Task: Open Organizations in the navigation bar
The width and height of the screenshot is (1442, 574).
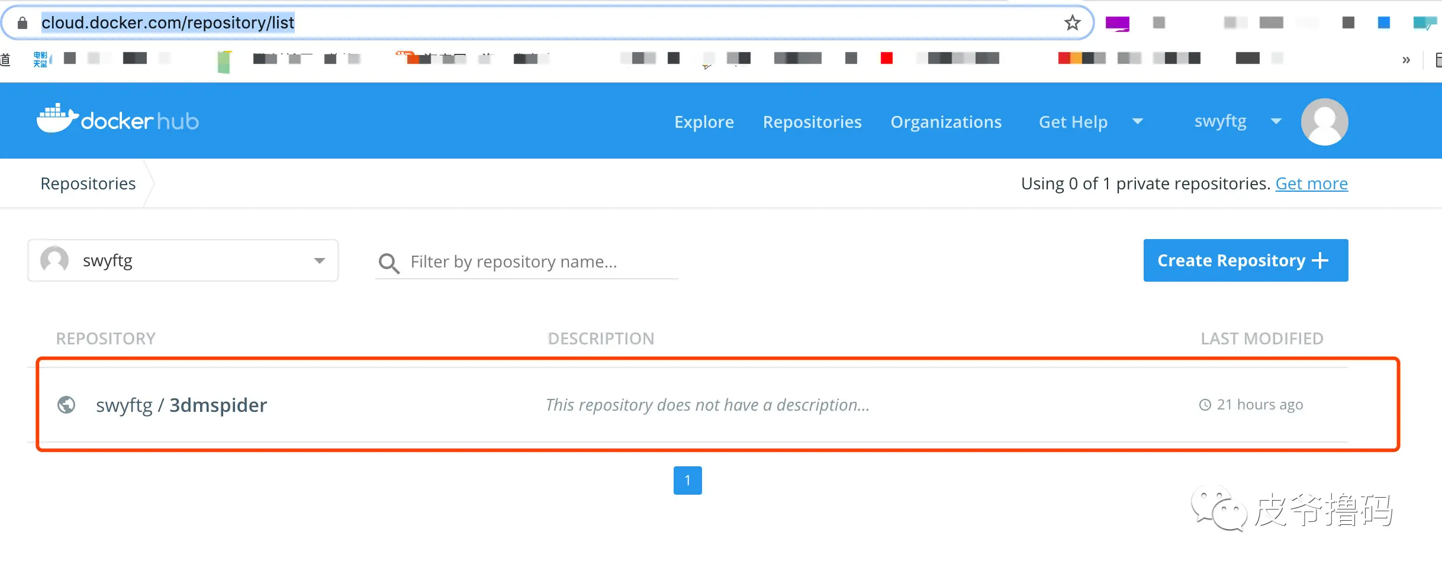Action: click(x=946, y=122)
